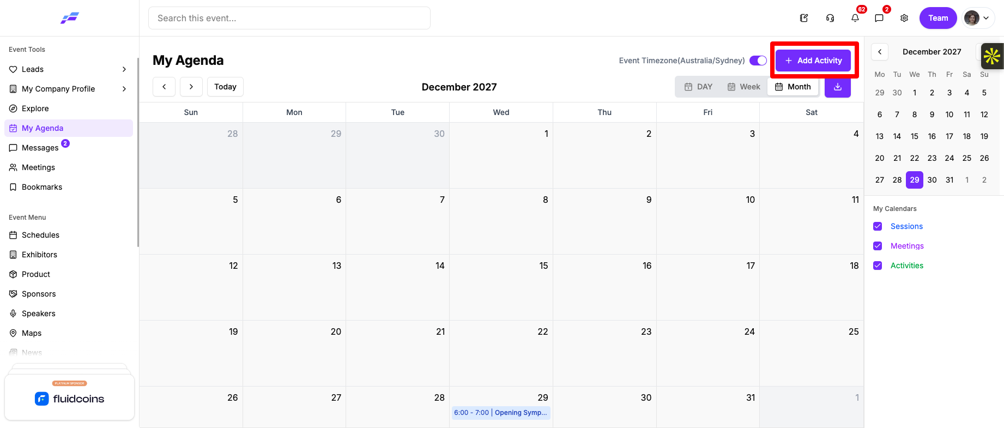
Task: Go to previous month in mini calendar
Action: point(880,52)
